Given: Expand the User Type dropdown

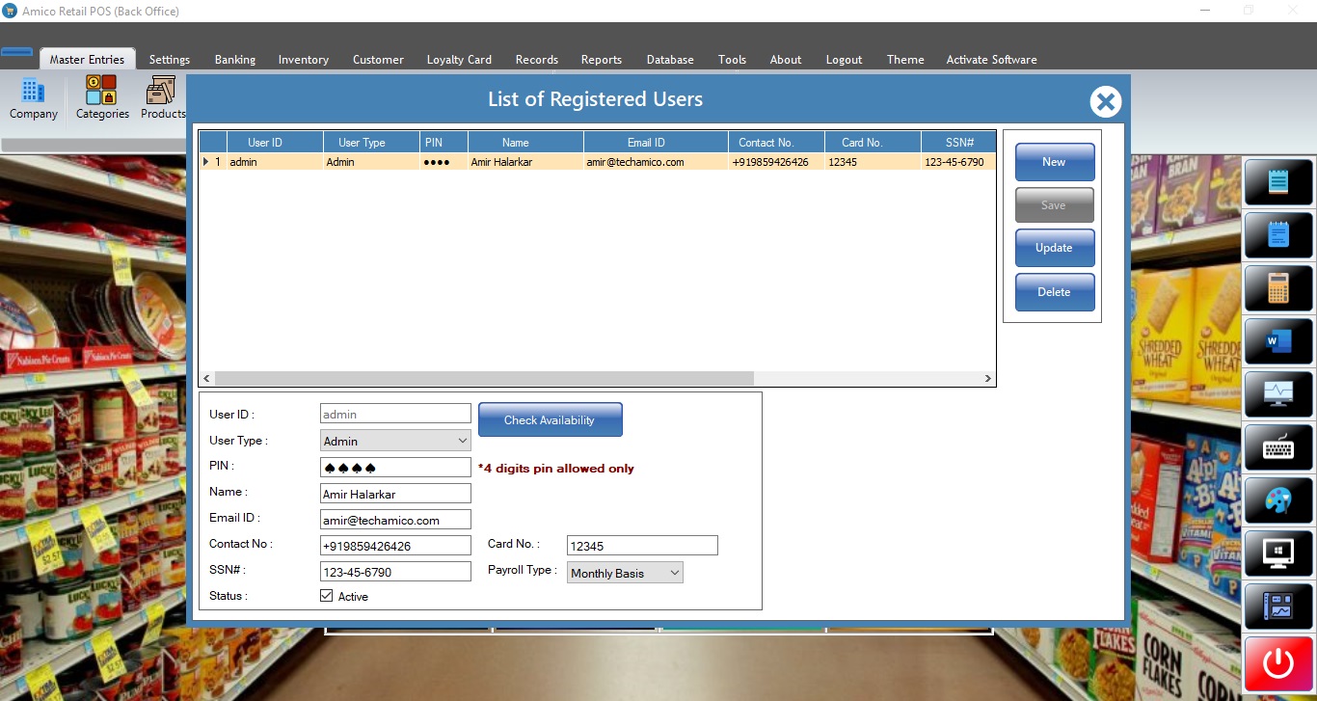Looking at the screenshot, I should (462, 441).
